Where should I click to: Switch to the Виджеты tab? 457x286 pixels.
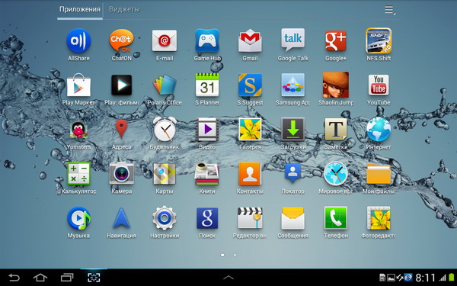[x=124, y=10]
